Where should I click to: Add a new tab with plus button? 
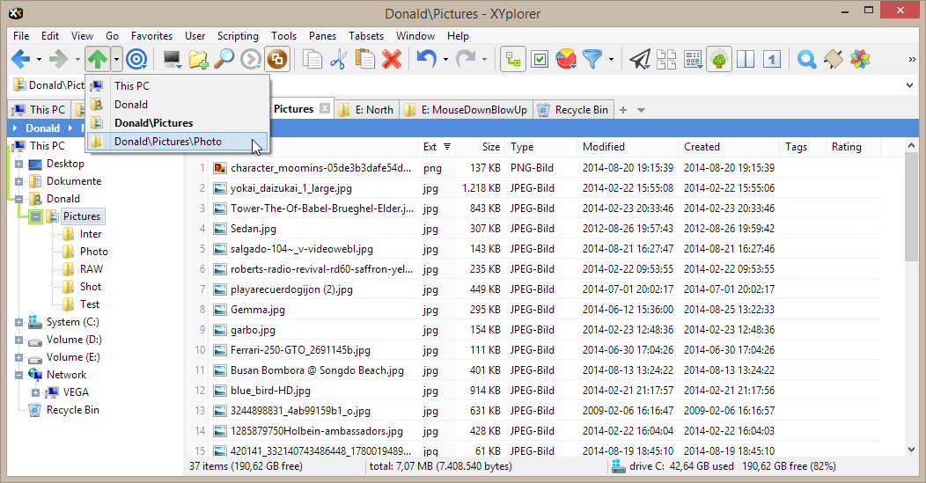623,110
